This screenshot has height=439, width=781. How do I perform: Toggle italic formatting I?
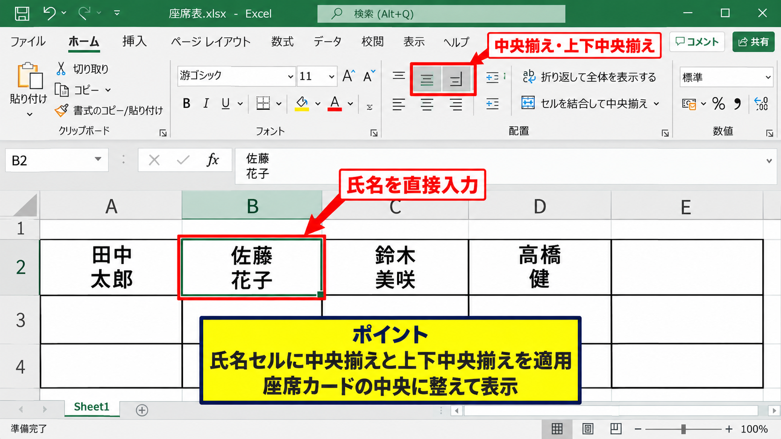tap(206, 104)
